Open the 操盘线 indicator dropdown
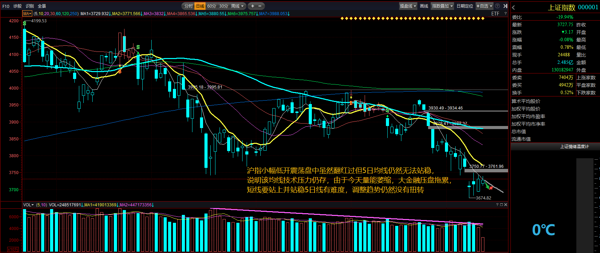Image resolution: width=600 pixels, height=253 pixels. click(408, 6)
